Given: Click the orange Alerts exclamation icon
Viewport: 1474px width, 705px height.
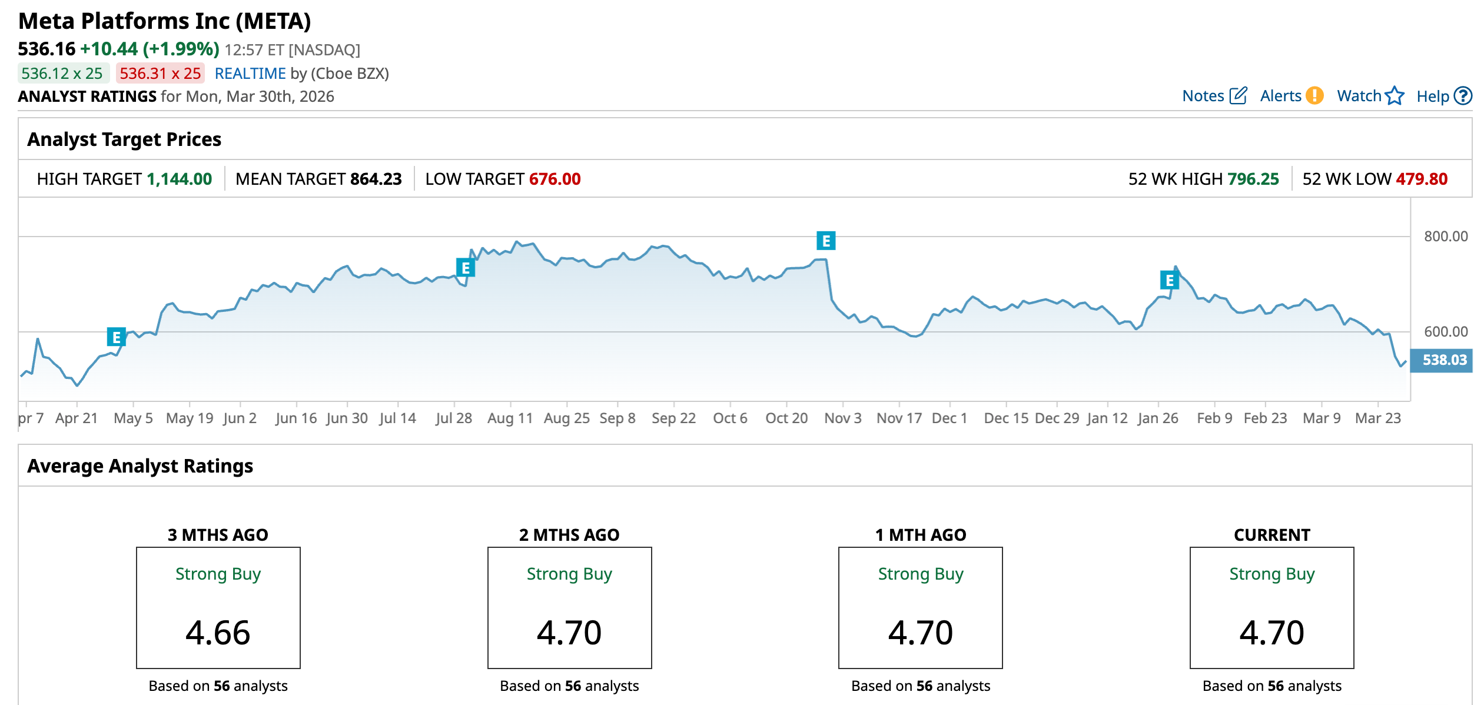Looking at the screenshot, I should click(x=1314, y=95).
